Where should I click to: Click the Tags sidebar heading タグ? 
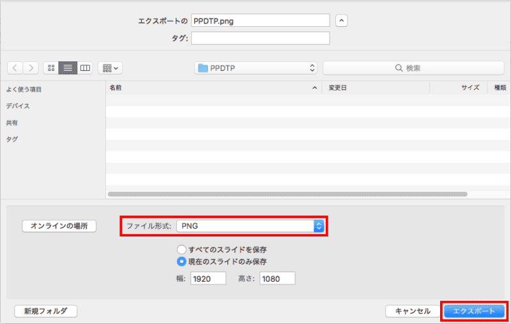click(x=11, y=139)
